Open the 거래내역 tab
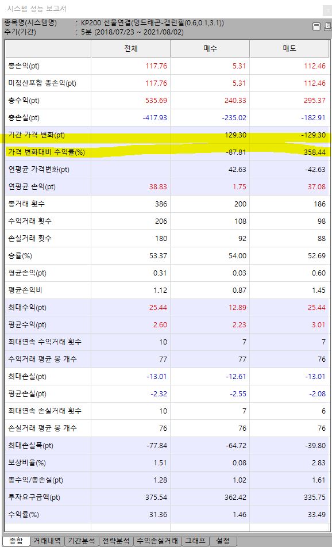This screenshot has height=547, width=332. coord(47,541)
